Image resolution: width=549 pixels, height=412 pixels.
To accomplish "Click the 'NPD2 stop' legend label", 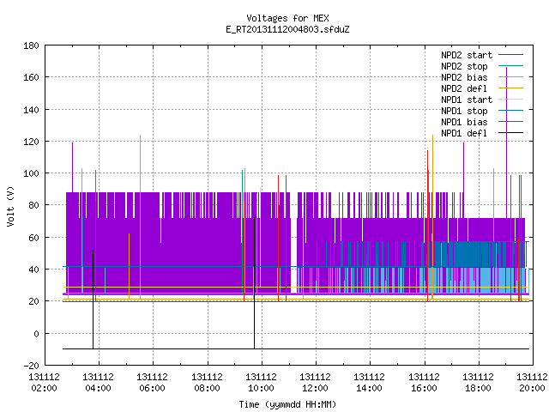I will coord(464,66).
